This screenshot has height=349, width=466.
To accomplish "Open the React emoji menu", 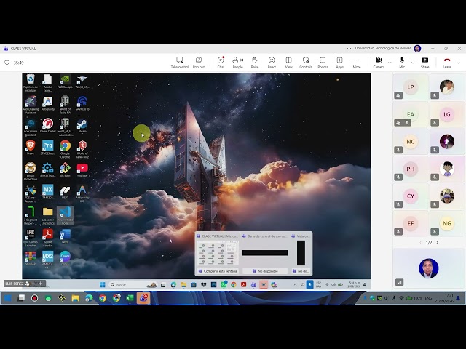I will tap(272, 63).
